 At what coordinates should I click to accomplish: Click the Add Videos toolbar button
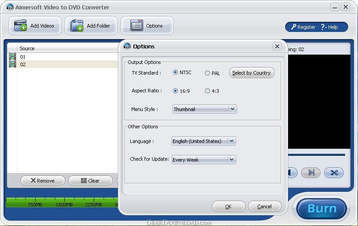(35, 26)
